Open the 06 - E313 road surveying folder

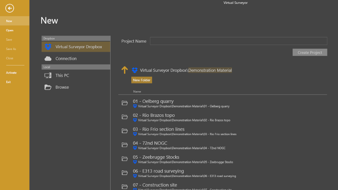[x=158, y=171]
